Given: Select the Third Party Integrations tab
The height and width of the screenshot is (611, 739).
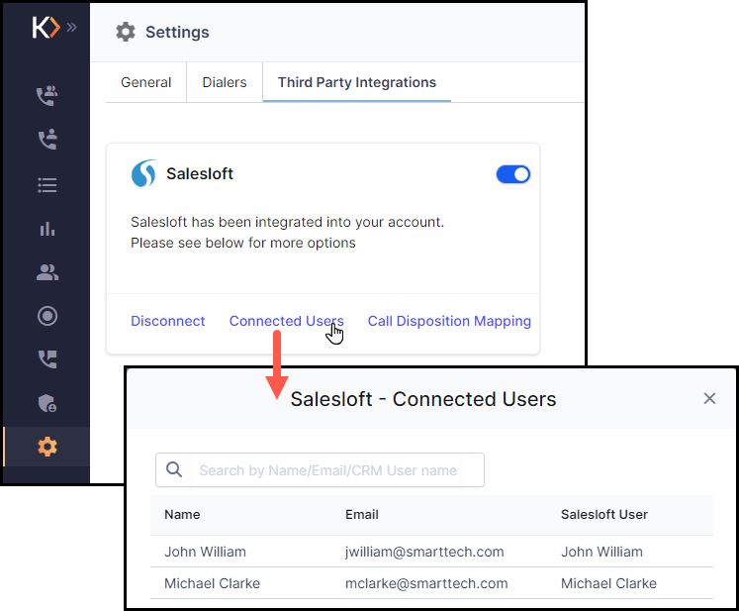Looking at the screenshot, I should 357,82.
